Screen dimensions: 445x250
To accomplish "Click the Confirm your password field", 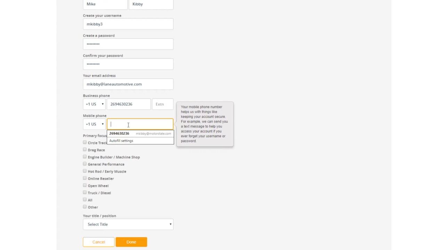I will click(128, 64).
